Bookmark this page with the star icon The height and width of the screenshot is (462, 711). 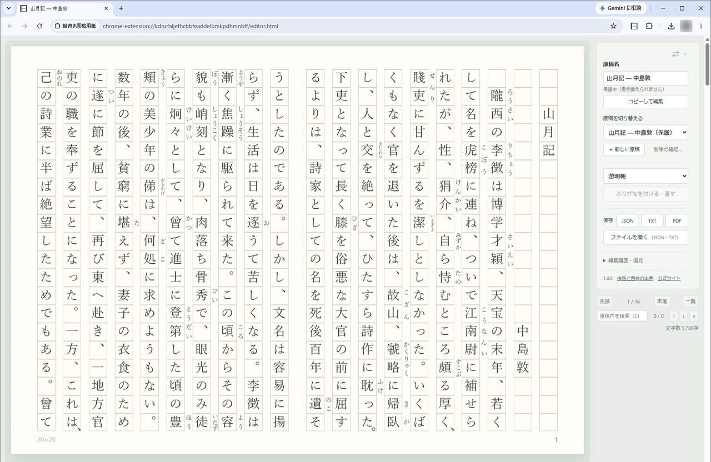[x=613, y=26]
